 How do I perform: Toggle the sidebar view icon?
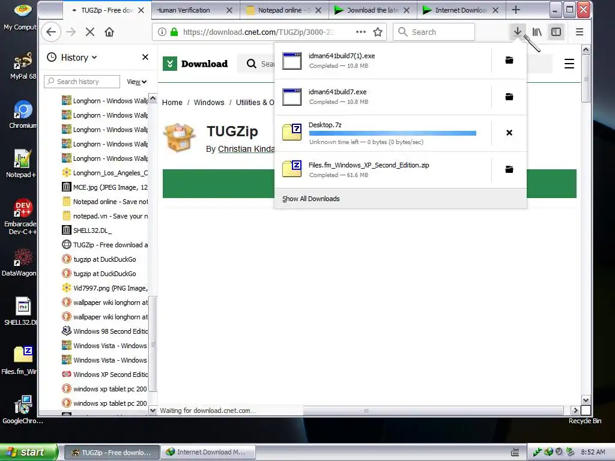coord(556,32)
